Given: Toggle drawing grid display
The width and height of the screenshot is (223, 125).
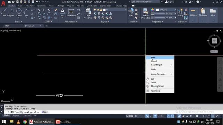Looking at the screenshot, I should tap(136, 116).
